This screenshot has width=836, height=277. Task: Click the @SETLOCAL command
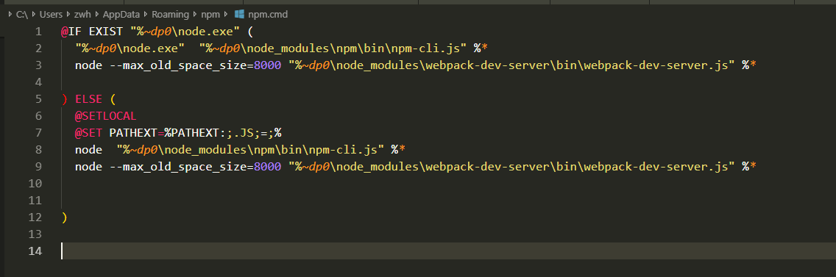106,115
